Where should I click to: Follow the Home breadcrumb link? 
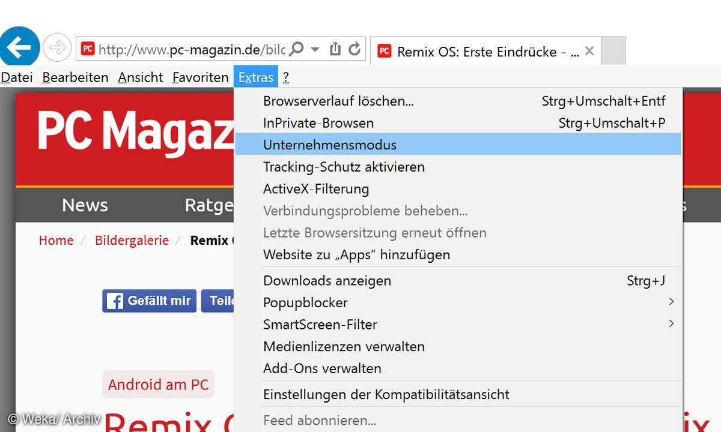pyautogui.click(x=56, y=241)
